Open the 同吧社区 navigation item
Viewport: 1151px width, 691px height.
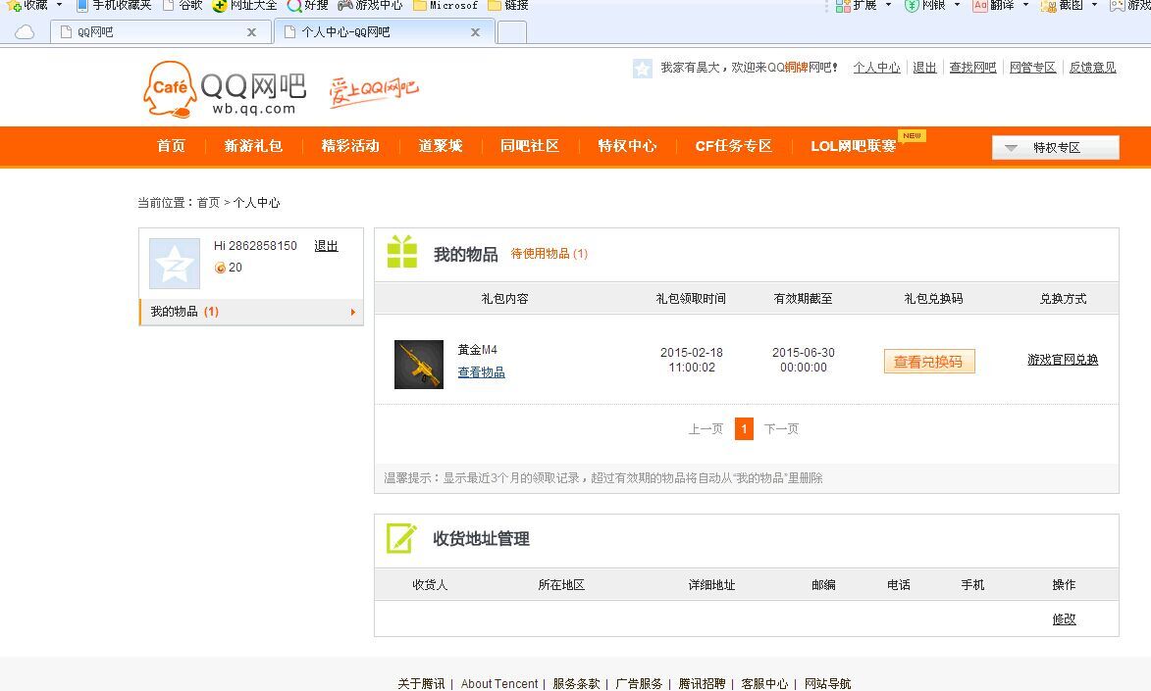(530, 146)
